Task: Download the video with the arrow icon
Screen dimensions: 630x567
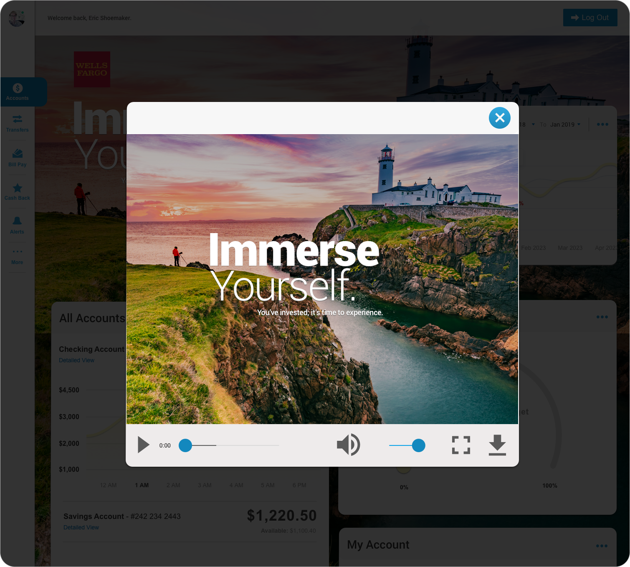Action: 497,445
